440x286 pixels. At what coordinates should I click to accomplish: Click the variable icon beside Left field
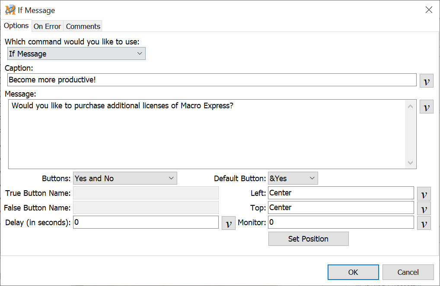point(424,194)
